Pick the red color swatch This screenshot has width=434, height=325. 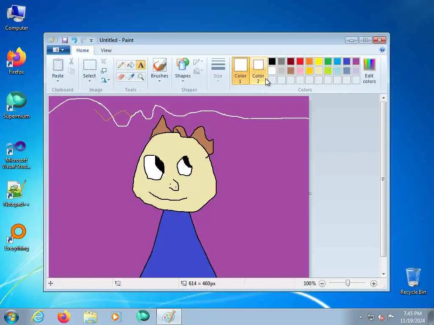click(x=300, y=61)
